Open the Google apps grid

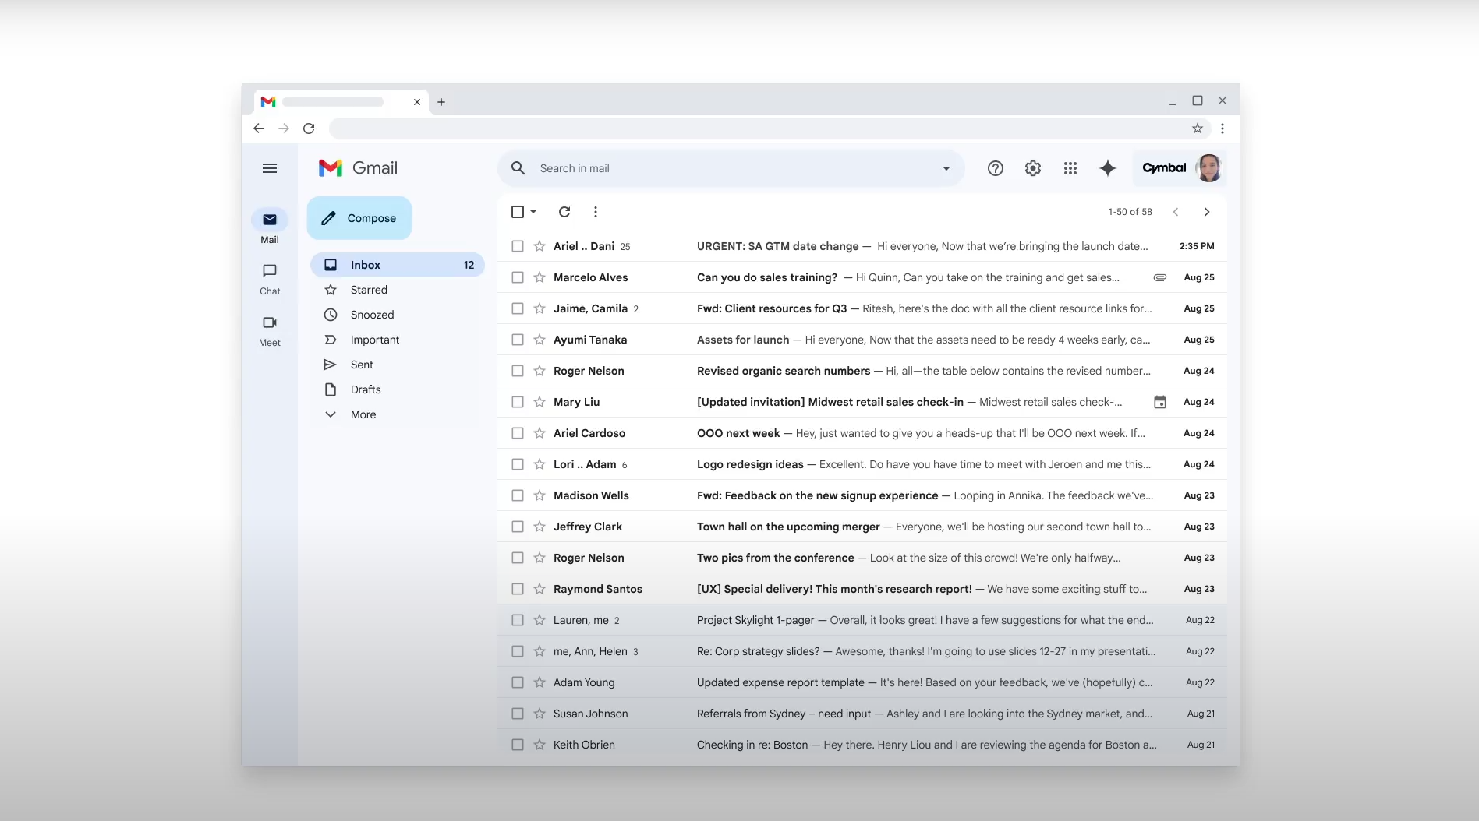tap(1070, 168)
